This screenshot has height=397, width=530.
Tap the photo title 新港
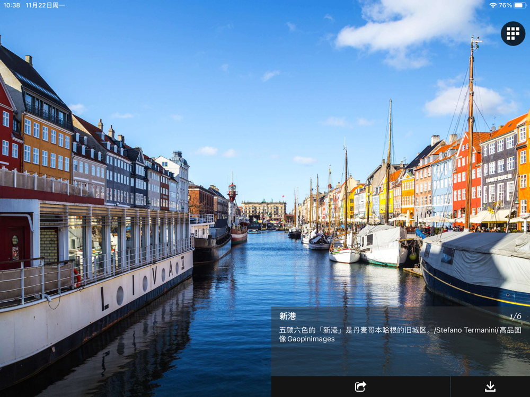point(288,316)
